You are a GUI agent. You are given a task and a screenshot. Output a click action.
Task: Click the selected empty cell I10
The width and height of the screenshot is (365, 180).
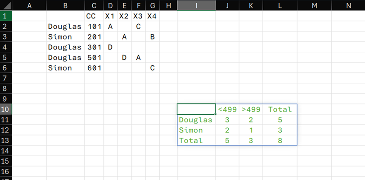tap(196, 109)
